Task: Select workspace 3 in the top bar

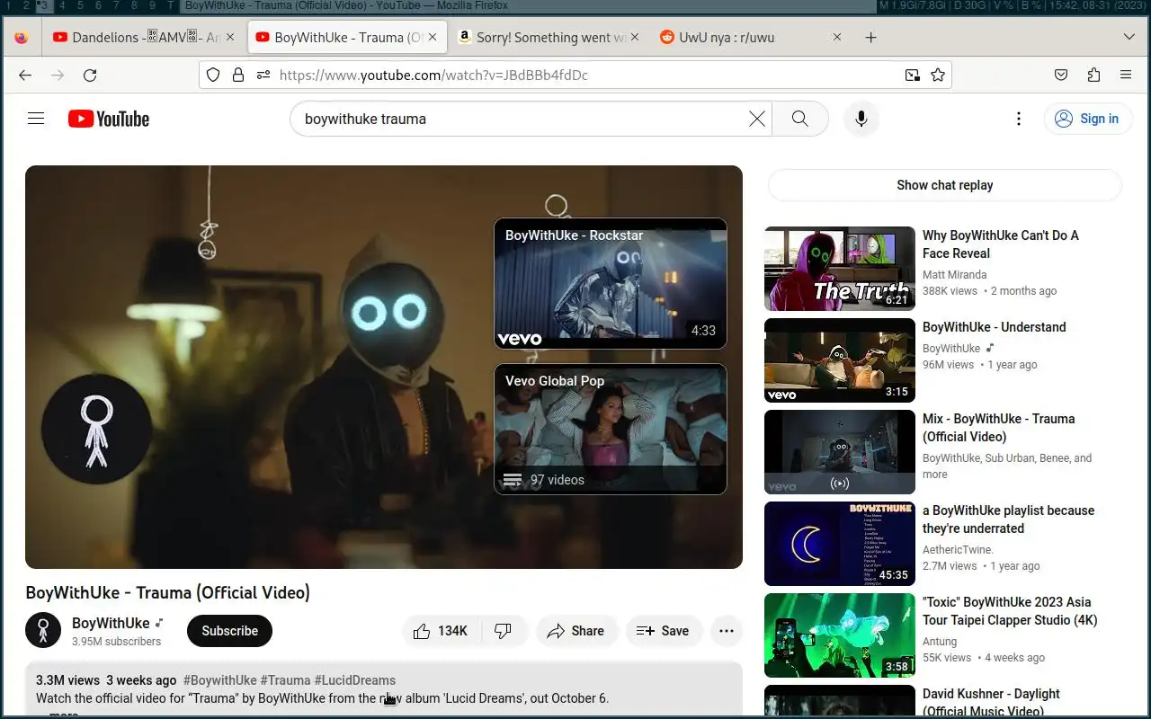Action: tap(42, 5)
